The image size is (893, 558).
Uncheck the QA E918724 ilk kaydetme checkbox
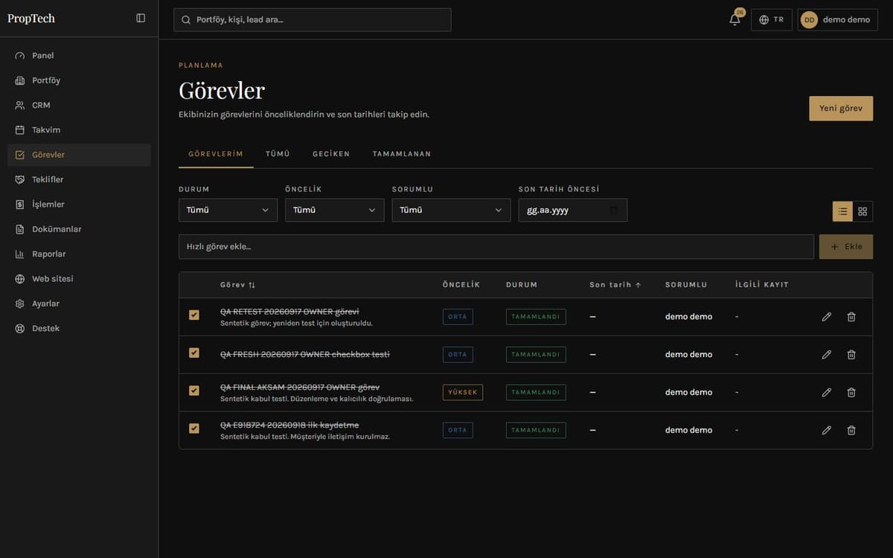coord(194,429)
